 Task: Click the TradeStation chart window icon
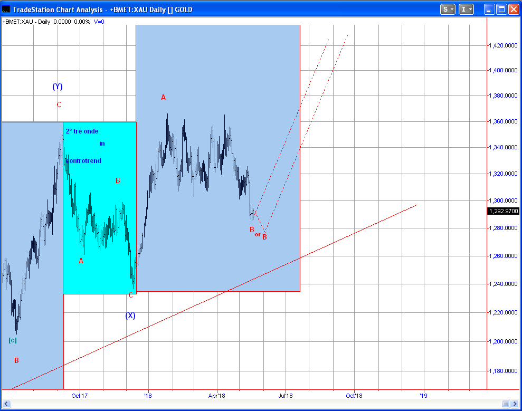click(x=6, y=9)
